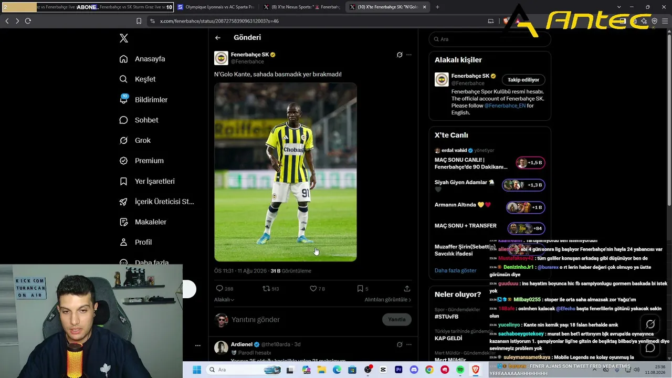Screen dimensions: 672x378
Task: Expand the Alakalı sort dropdown
Action: (224, 300)
